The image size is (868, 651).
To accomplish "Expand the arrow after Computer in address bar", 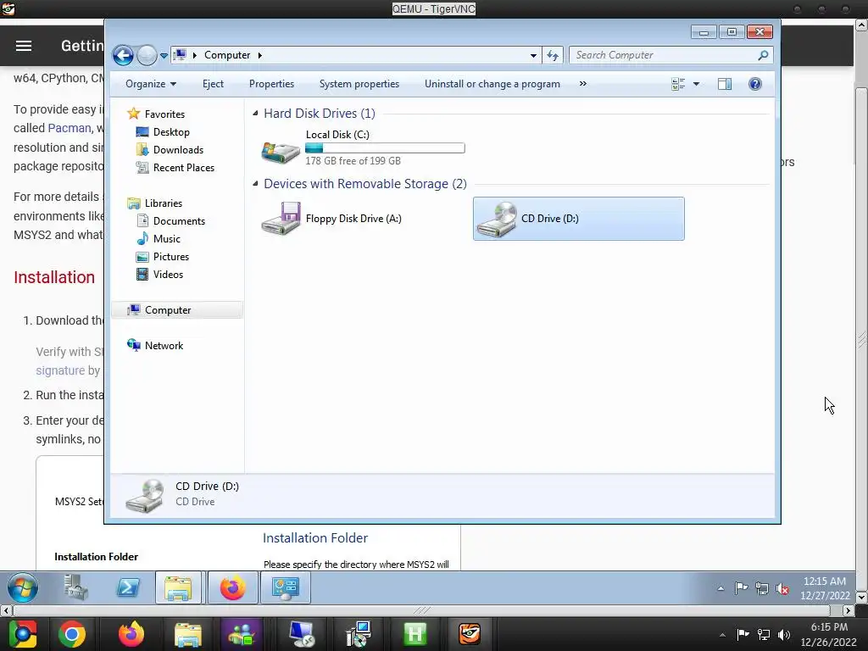I will click(259, 55).
